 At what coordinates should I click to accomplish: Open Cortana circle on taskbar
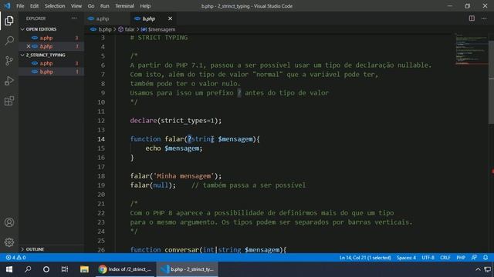click(46, 269)
